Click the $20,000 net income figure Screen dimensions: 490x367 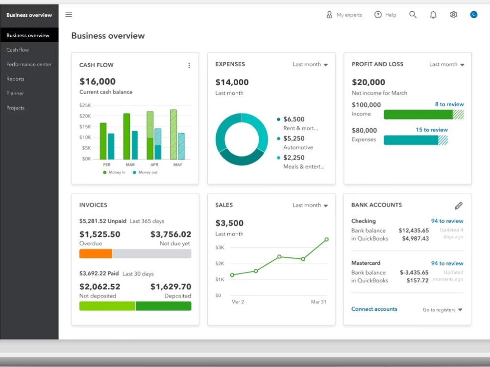click(368, 82)
